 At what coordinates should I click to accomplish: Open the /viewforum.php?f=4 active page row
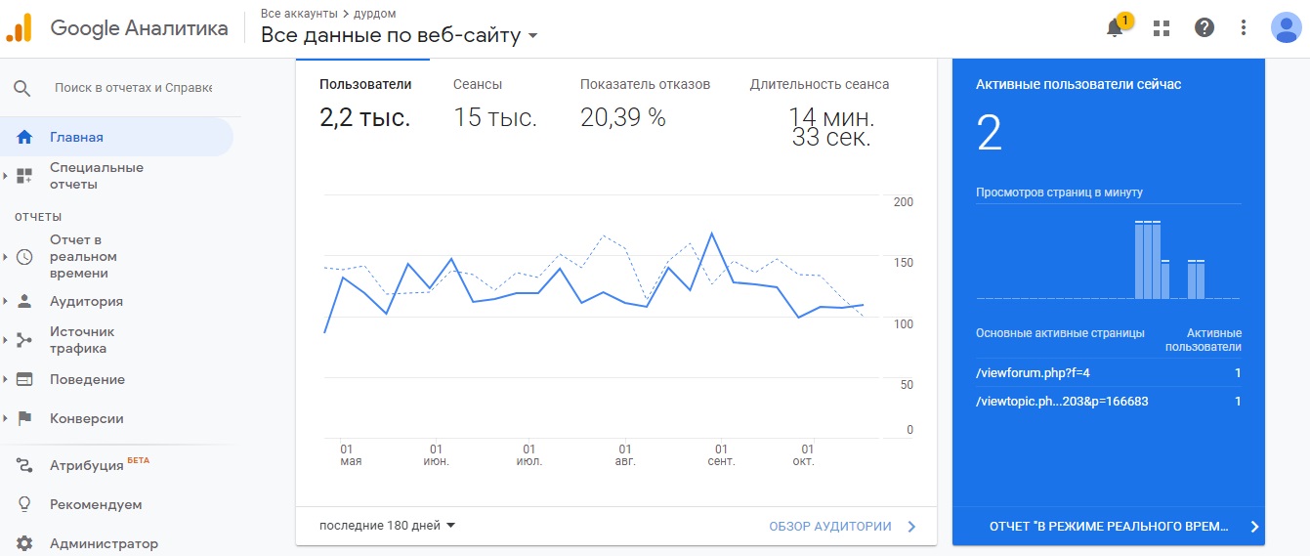point(1109,373)
